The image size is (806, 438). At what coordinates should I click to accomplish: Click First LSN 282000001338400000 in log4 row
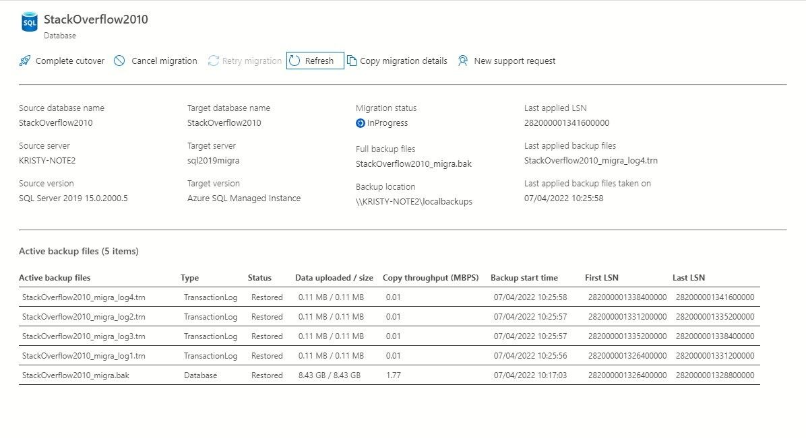tap(627, 297)
